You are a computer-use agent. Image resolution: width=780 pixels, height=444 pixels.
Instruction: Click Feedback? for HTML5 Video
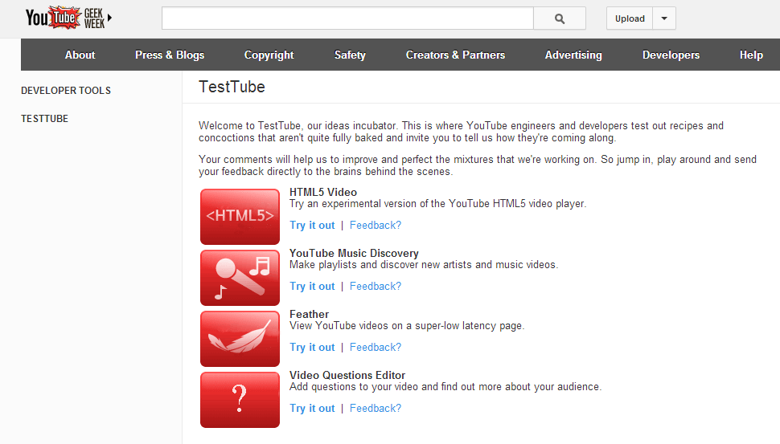pyautogui.click(x=376, y=226)
